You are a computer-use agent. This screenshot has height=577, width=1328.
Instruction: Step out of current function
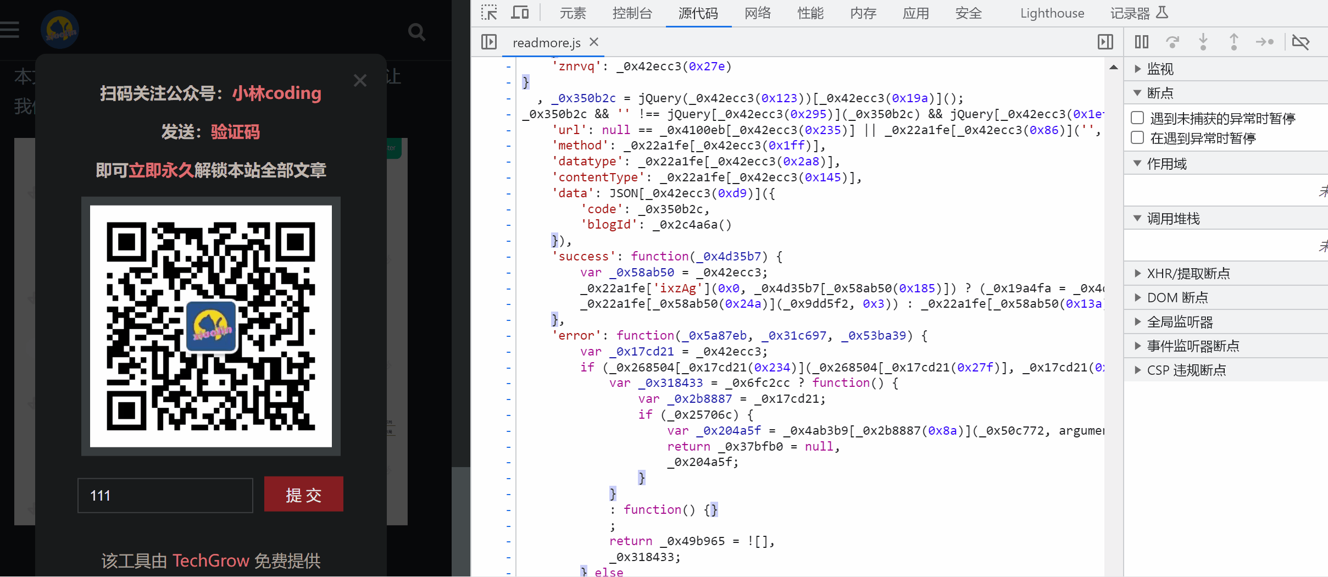(x=1234, y=42)
